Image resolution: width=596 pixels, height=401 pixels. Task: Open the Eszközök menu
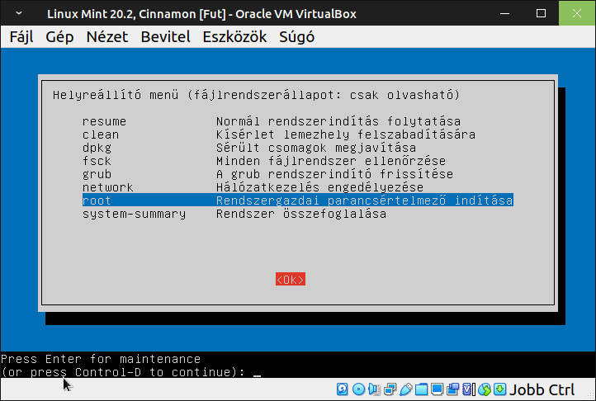pyautogui.click(x=234, y=37)
